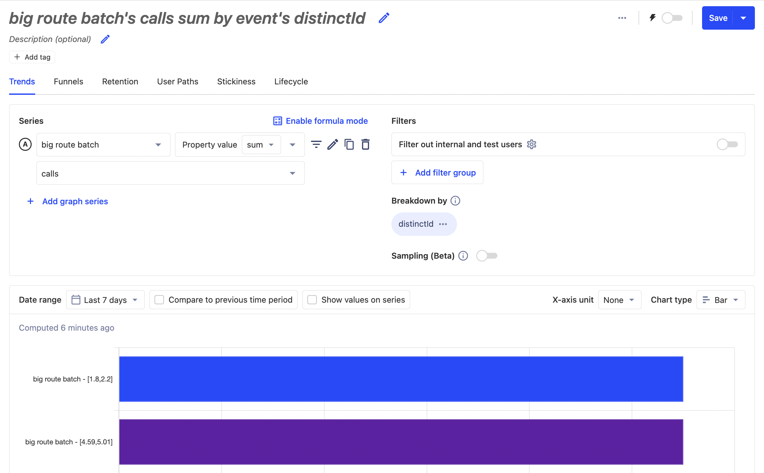Image resolution: width=764 pixels, height=473 pixels.
Task: Enable the Sampling (Beta) switch
Action: (487, 256)
